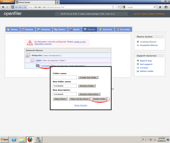Click the Rename Description button
This screenshot has width=170, height=143.
point(89,94)
